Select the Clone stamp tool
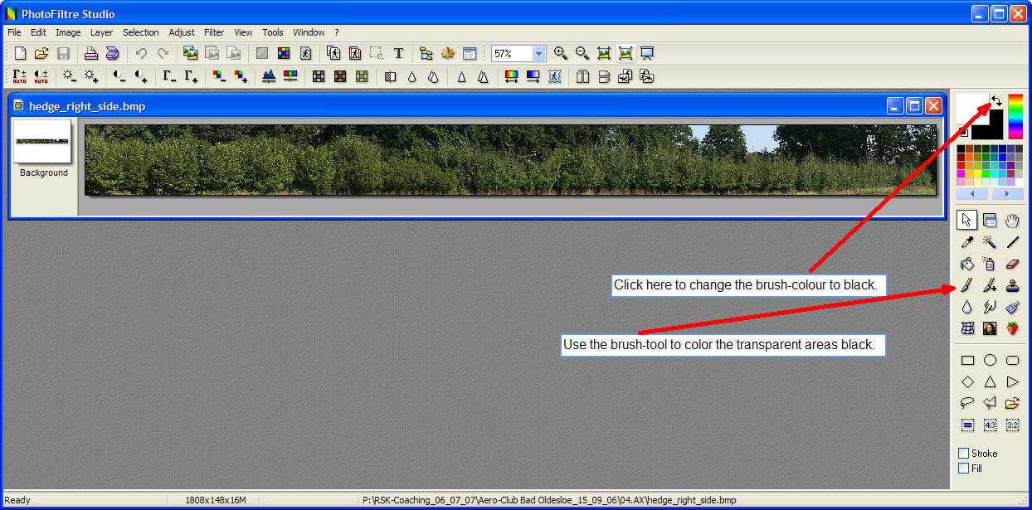The height and width of the screenshot is (510, 1032). pyautogui.click(x=1012, y=285)
